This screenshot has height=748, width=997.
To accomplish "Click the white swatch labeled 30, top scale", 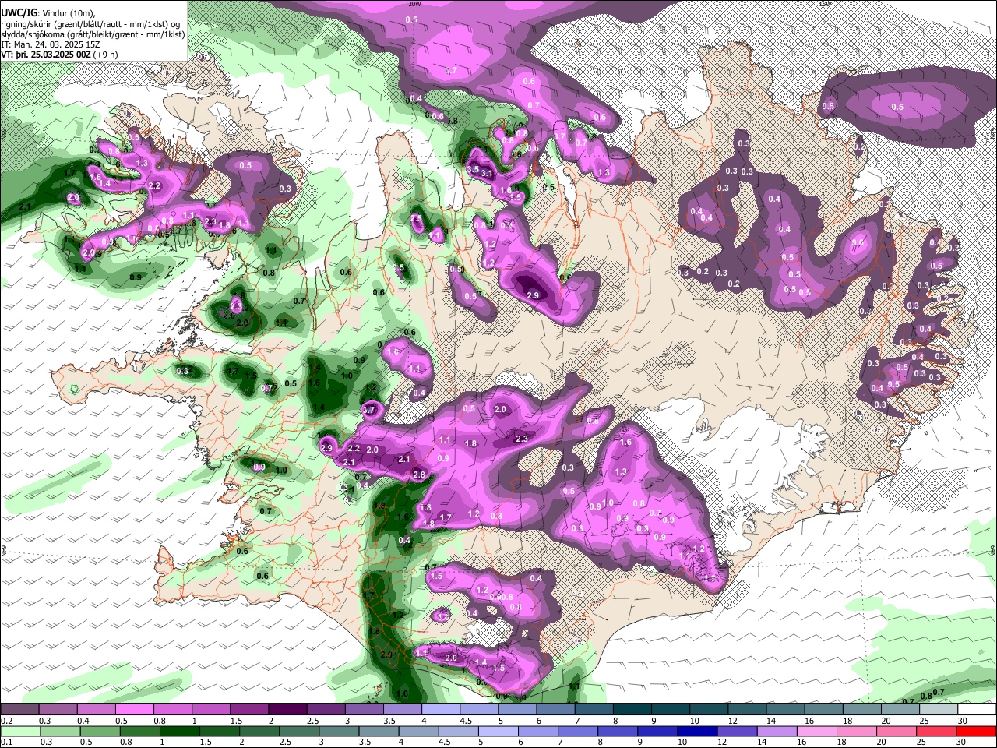I will tap(978, 710).
